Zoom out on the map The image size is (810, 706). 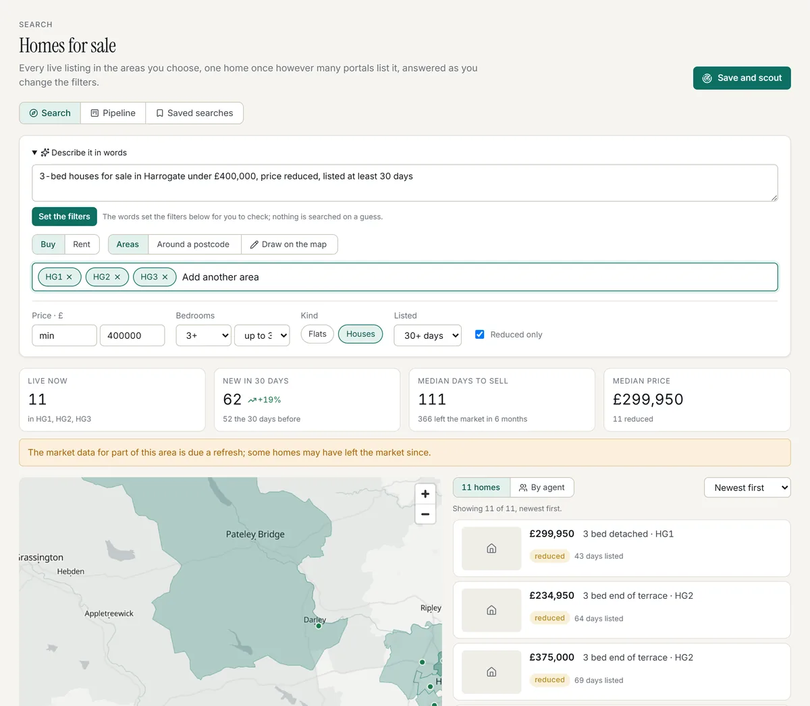[425, 514]
